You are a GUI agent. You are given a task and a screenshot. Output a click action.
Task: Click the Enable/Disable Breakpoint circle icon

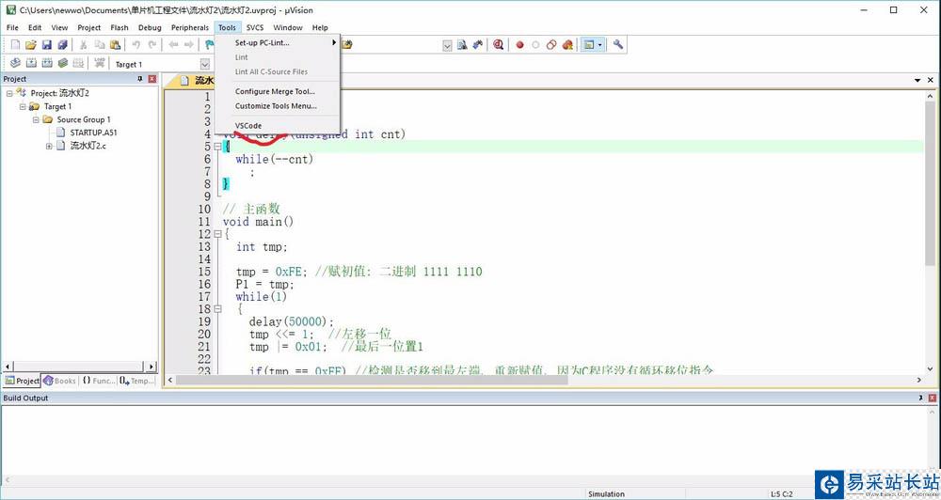(x=535, y=45)
